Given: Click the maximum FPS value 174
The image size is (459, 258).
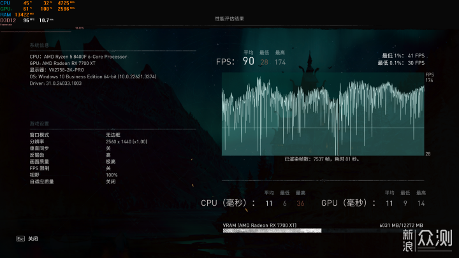Looking at the screenshot, I should tap(280, 62).
